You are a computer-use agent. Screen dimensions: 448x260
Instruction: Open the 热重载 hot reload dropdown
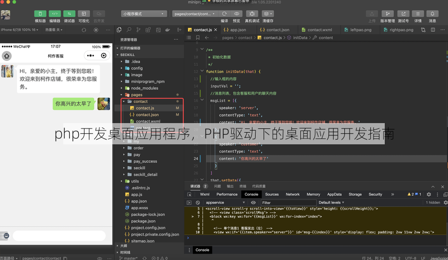54,30
